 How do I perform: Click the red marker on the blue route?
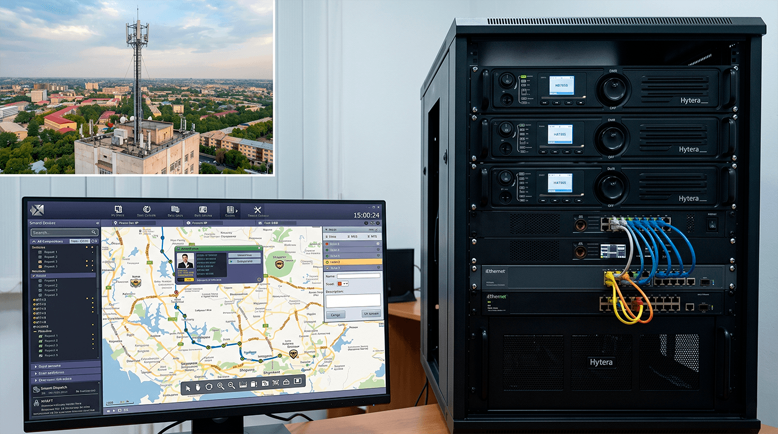[176, 292]
